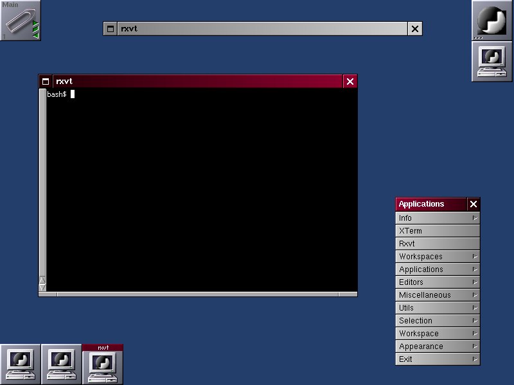Open the Workspaces submenu
Viewport: 514px width, 385px height.
[438, 256]
